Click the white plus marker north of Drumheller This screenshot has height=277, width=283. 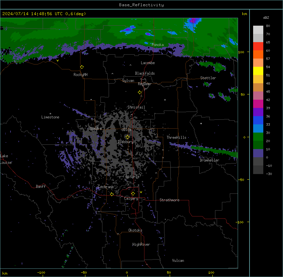pyautogui.click(x=201, y=123)
